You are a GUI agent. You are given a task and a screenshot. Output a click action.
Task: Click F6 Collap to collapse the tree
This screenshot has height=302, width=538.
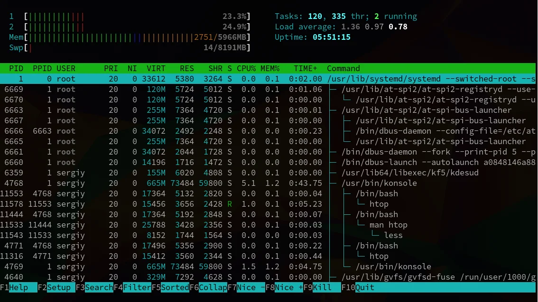[x=208, y=287]
